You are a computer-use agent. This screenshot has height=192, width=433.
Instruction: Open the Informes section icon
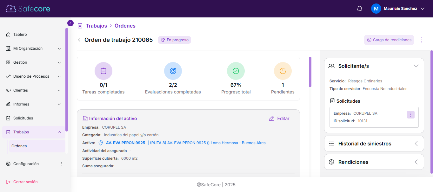pos(7,104)
